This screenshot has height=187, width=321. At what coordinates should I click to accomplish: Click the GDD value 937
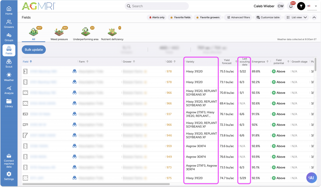coord(169,114)
